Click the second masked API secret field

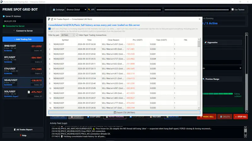point(197,10)
